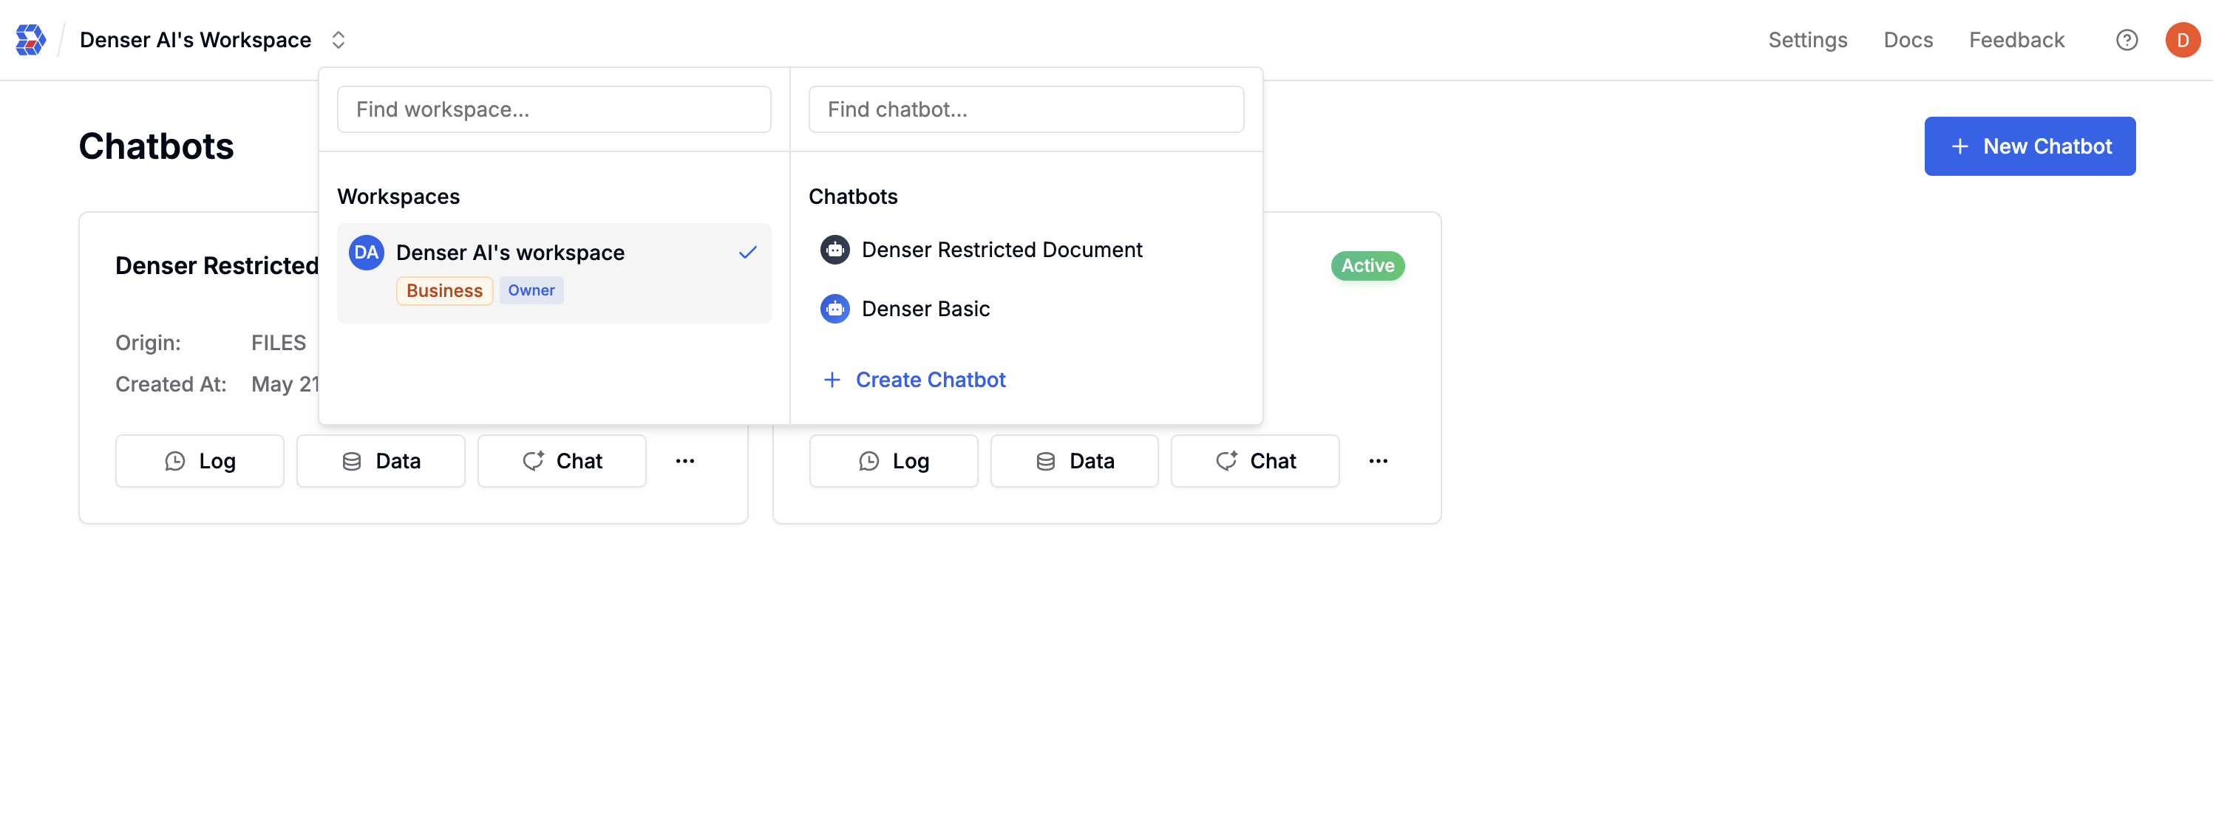Click the Find chatbot search field
The width and height of the screenshot is (2213, 820).
point(1026,109)
